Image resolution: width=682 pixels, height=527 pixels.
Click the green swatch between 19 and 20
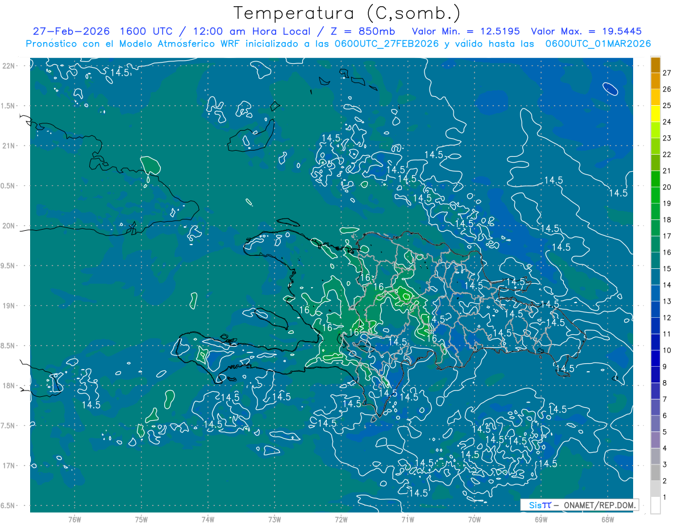(655, 196)
